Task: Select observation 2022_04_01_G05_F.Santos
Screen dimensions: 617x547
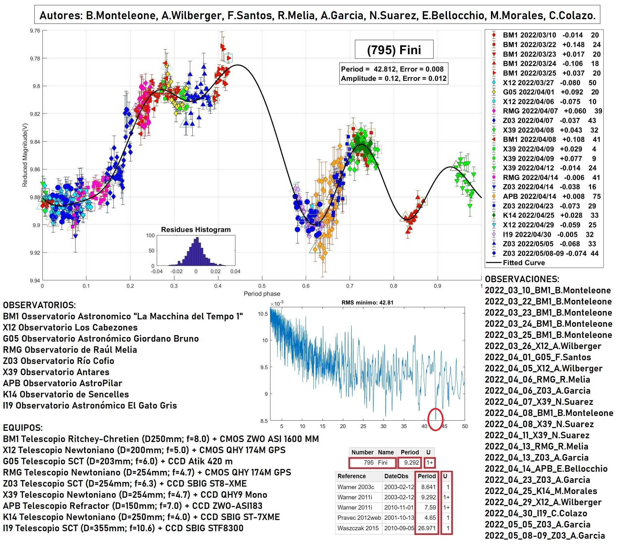Action: [538, 357]
